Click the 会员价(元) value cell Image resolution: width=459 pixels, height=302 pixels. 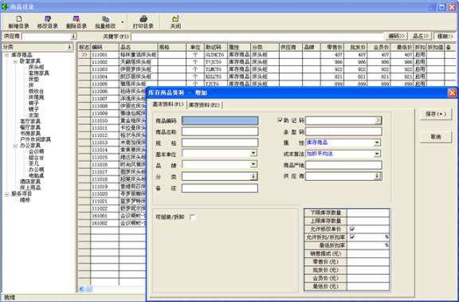click(x=368, y=278)
